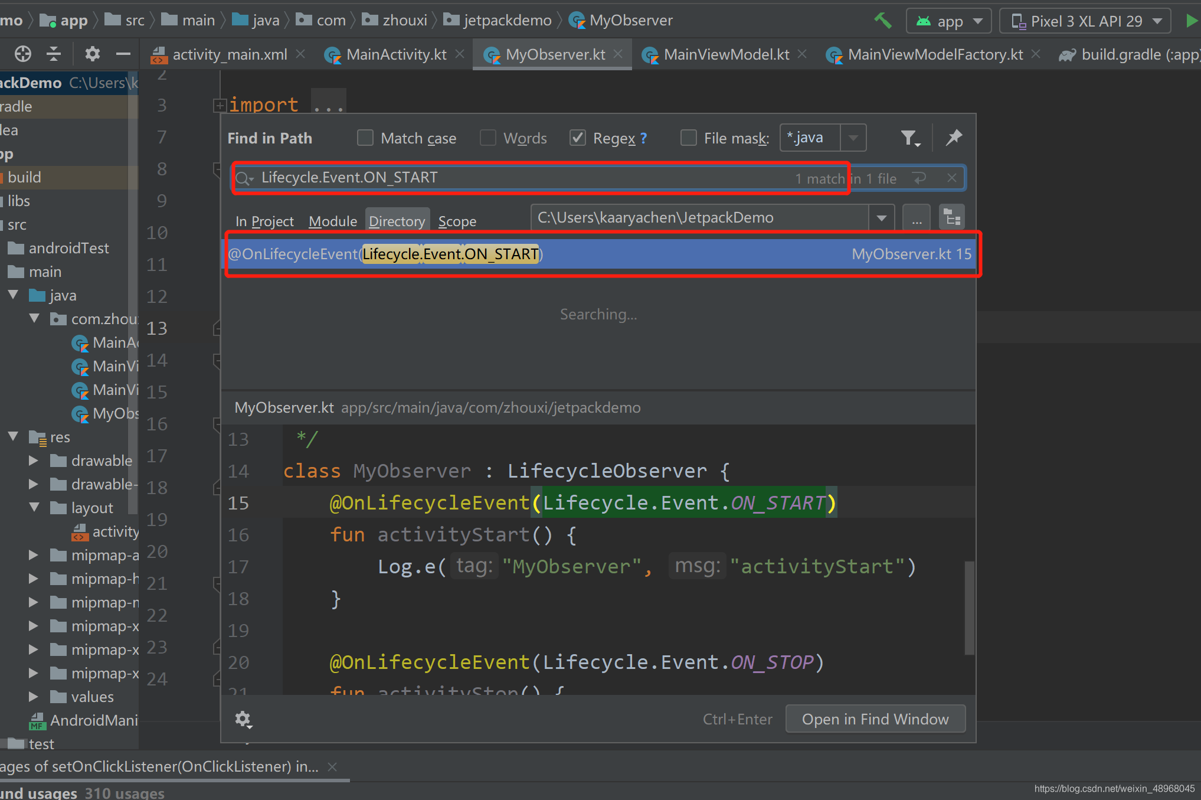The width and height of the screenshot is (1201, 800).
Task: Click the filter icon in Find in Path
Action: pyautogui.click(x=909, y=138)
